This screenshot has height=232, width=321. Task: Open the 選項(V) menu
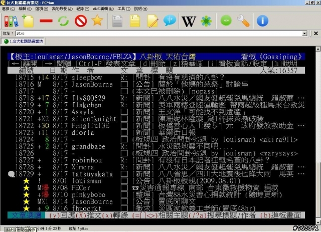42,9
